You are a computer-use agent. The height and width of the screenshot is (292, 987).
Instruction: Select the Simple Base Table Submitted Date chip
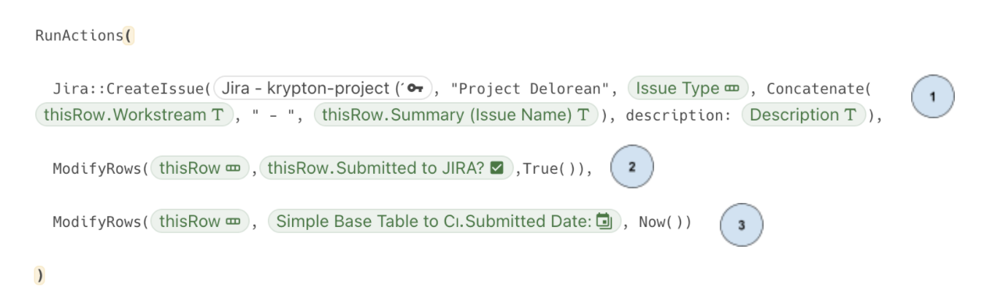coord(445,221)
